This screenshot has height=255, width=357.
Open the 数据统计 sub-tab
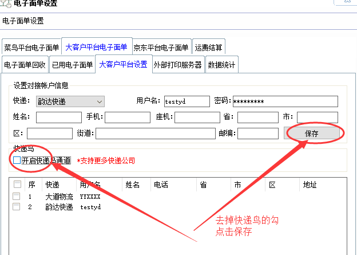click(x=221, y=65)
